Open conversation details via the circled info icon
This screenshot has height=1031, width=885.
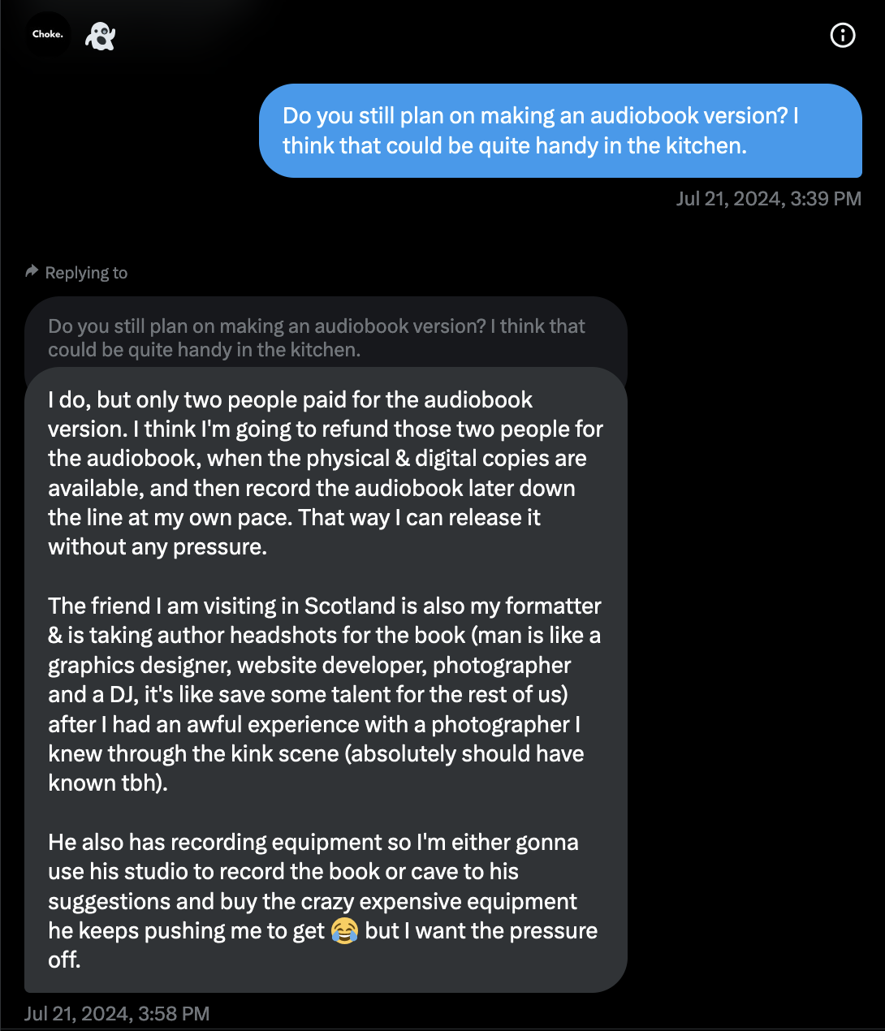pyautogui.click(x=842, y=35)
